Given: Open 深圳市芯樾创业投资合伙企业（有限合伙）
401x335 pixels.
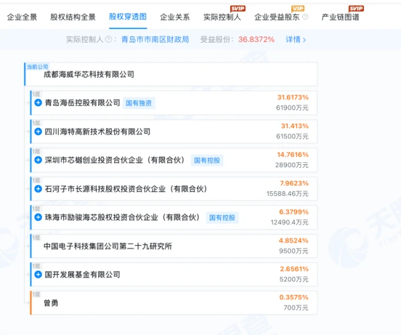Looking at the screenshot, I should point(115,160).
